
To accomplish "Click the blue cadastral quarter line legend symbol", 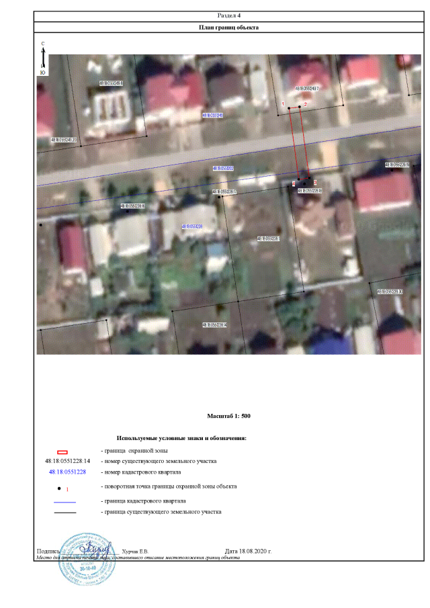I will (65, 502).
